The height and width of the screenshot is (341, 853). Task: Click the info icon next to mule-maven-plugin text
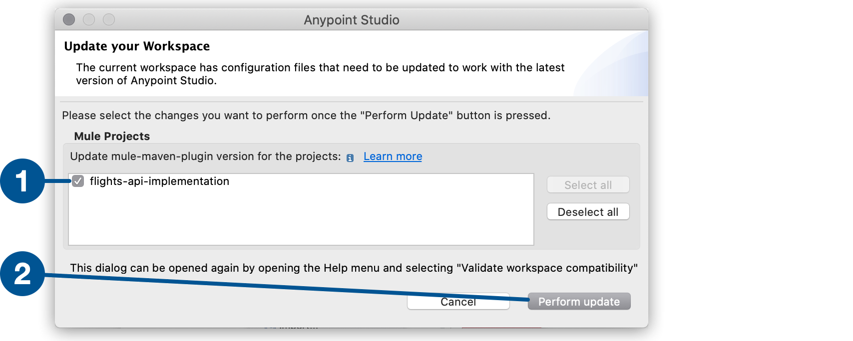click(350, 157)
